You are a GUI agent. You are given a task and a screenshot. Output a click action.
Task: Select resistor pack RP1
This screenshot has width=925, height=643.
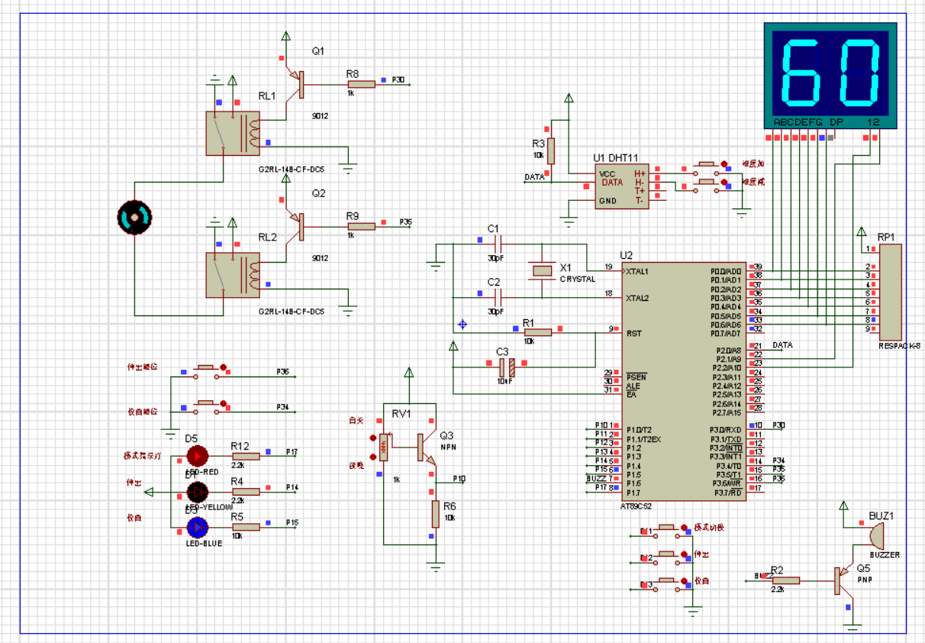click(890, 292)
